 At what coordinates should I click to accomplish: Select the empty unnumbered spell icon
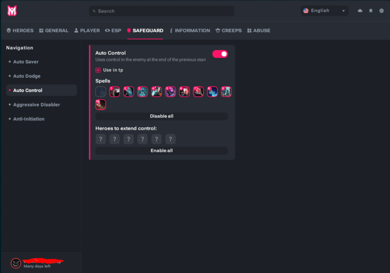(x=101, y=92)
